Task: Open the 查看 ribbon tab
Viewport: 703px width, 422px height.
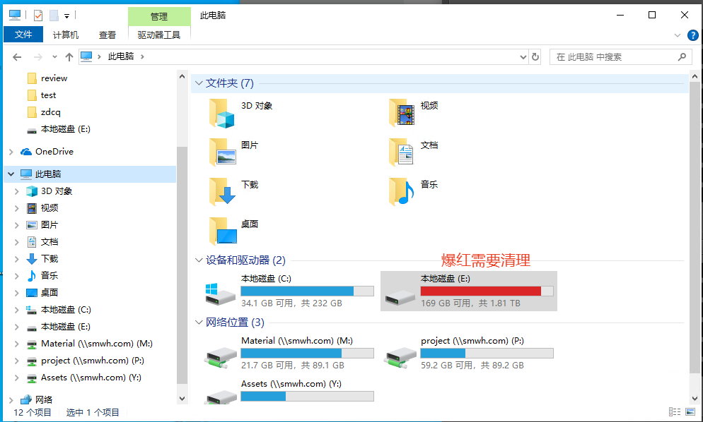Action: click(x=108, y=35)
